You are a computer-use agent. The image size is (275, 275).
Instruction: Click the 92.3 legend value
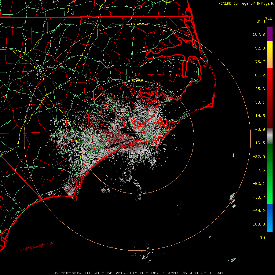pyautogui.click(x=260, y=48)
